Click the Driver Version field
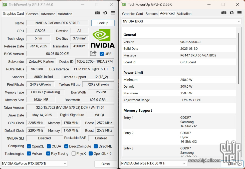The width and height of the screenshot is (245, 169). point(70,108)
